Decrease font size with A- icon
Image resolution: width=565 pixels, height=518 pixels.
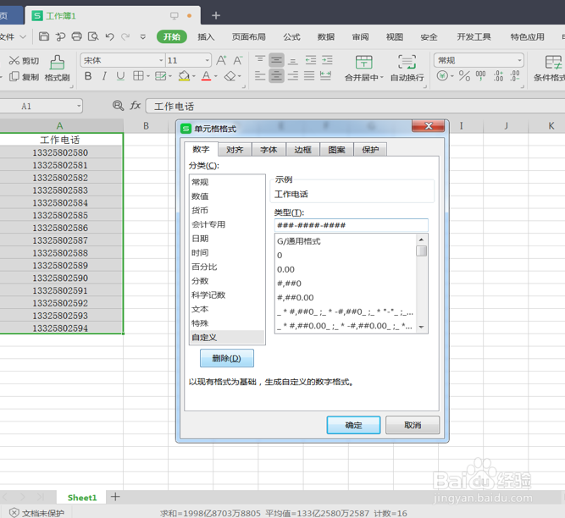tap(238, 60)
